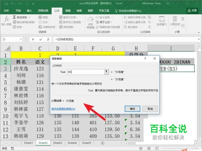Click the horizontal scrollbar left arrow
The image size is (202, 151).
pos(126,143)
